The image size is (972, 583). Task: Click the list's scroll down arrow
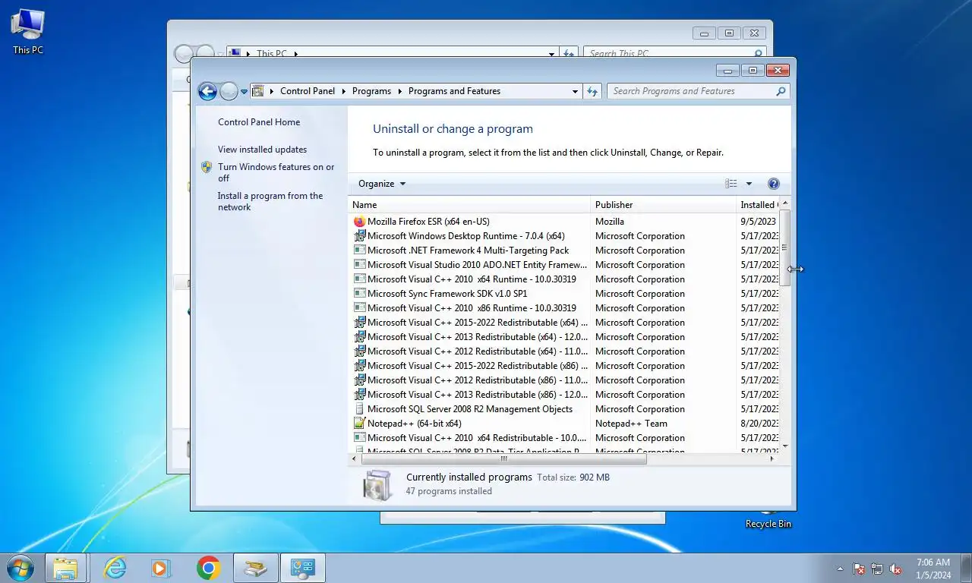point(784,446)
